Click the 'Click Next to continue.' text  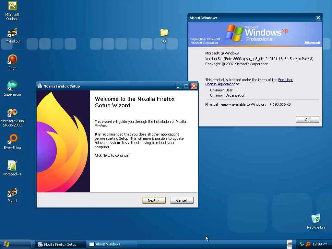(112, 155)
